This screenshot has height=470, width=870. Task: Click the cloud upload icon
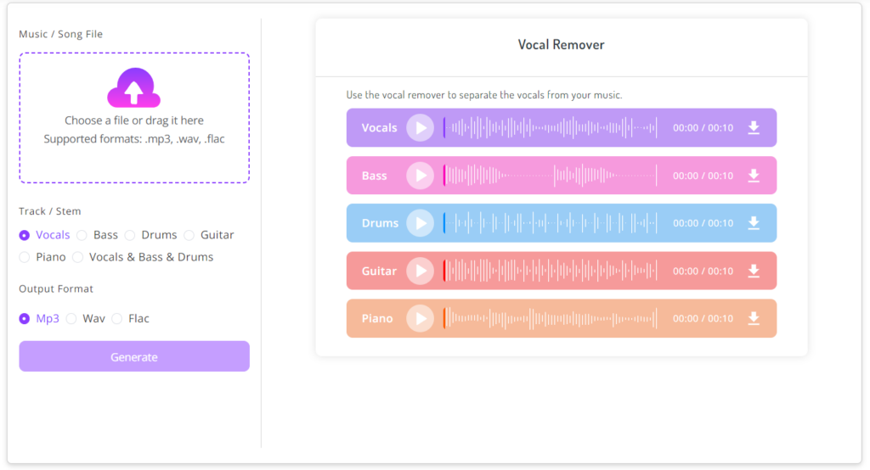133,88
